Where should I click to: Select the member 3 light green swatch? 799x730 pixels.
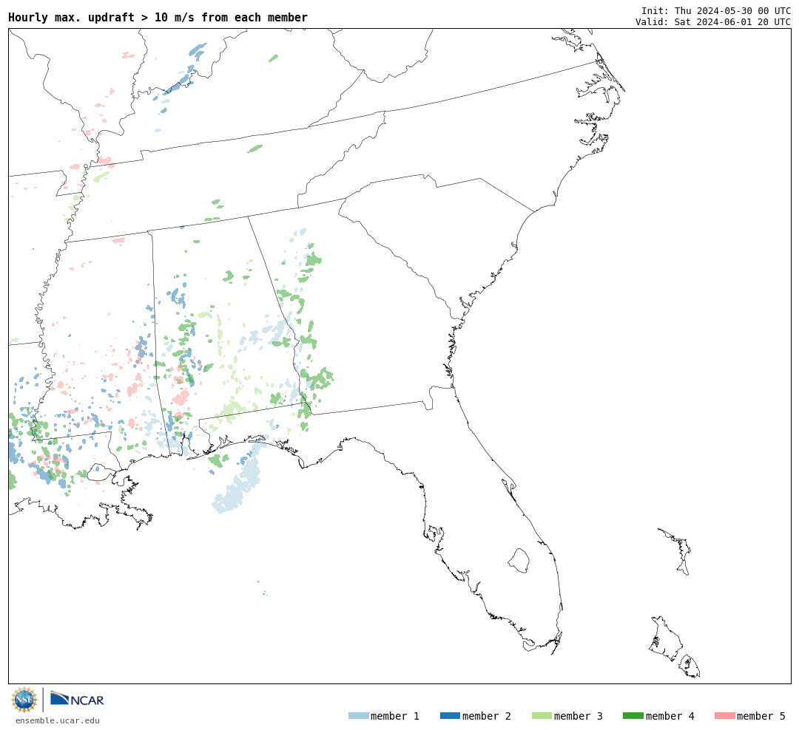click(542, 716)
